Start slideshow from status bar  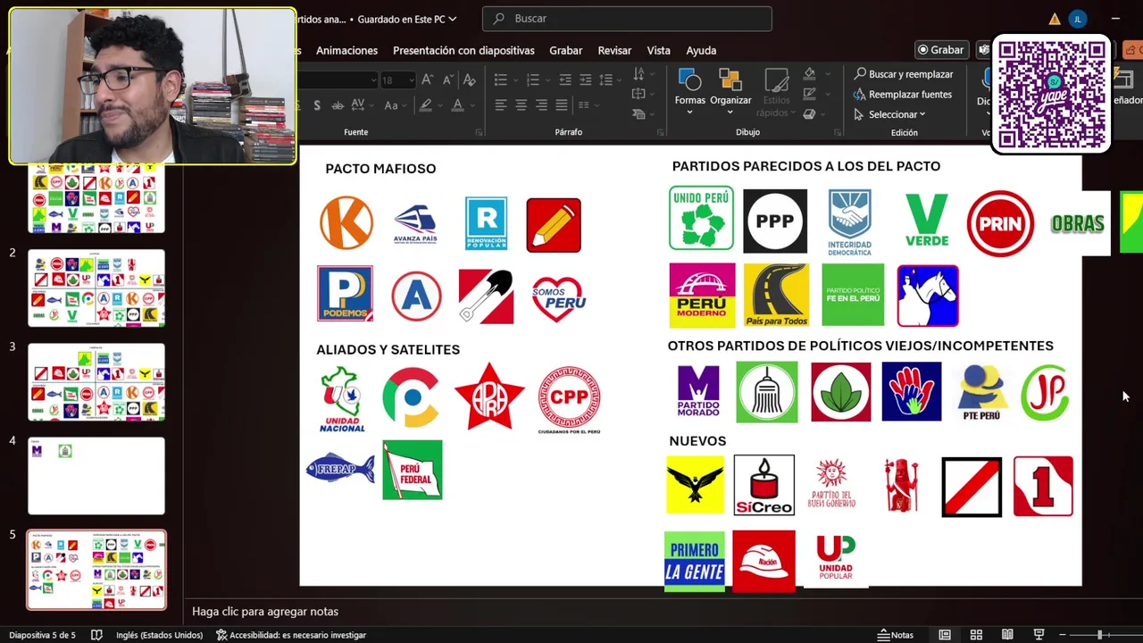pyautogui.click(x=1039, y=635)
